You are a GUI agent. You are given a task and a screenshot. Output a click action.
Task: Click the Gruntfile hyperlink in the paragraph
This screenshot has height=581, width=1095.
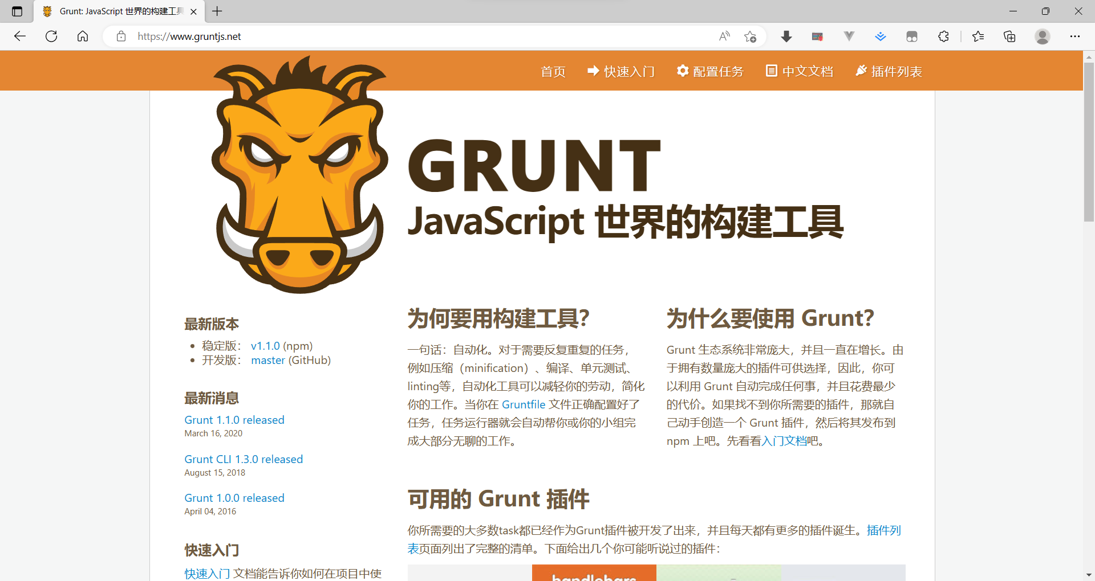524,404
